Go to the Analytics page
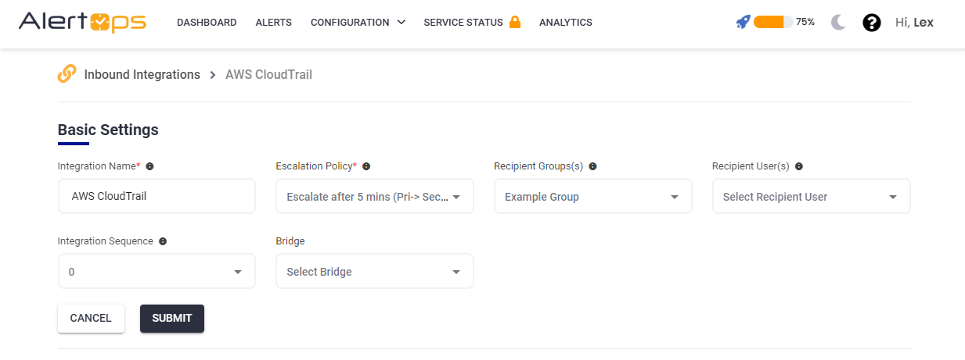This screenshot has height=360, width=965. [565, 23]
